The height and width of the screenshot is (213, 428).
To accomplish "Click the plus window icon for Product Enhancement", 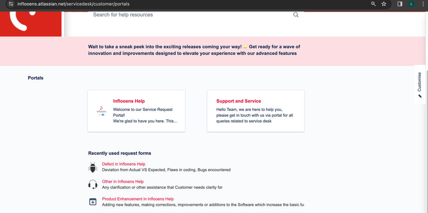I will [x=93, y=202].
